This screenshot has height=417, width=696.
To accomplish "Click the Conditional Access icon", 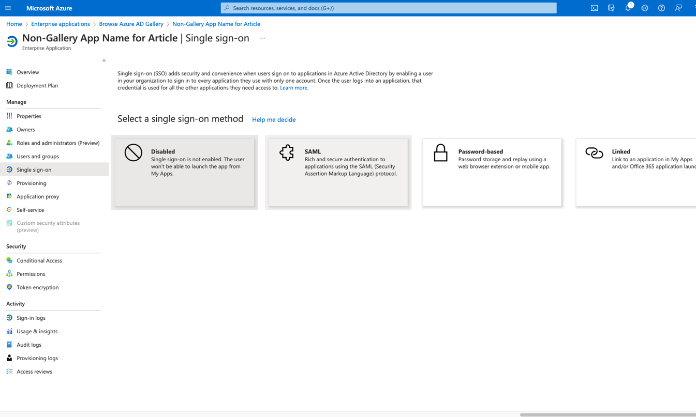I will 9,260.
